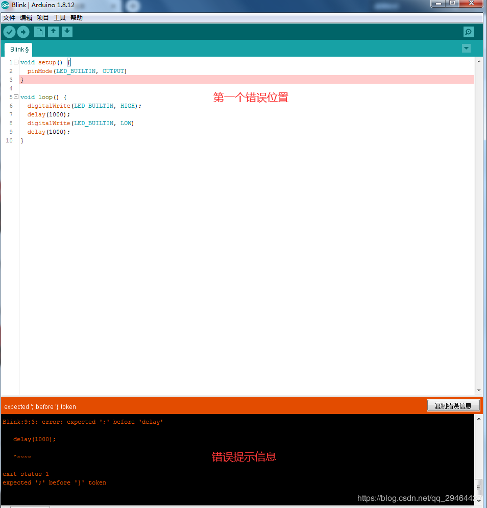Click the Arduino logo in the title bar
487x508 pixels.
(6, 5)
